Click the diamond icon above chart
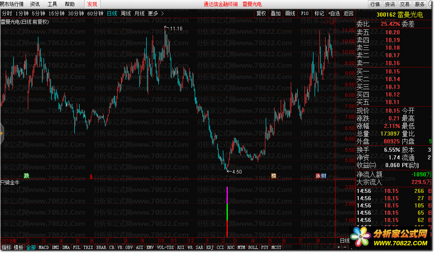The width and height of the screenshot is (435, 253). click(x=326, y=22)
